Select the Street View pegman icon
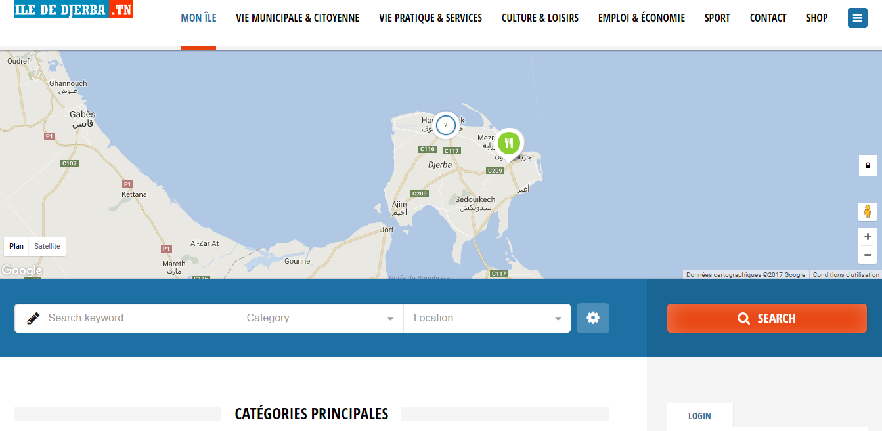The width and height of the screenshot is (882, 431). tap(868, 212)
